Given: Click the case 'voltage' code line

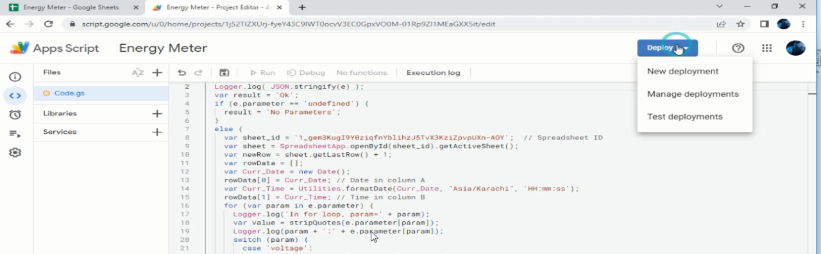Looking at the screenshot, I should [x=277, y=248].
